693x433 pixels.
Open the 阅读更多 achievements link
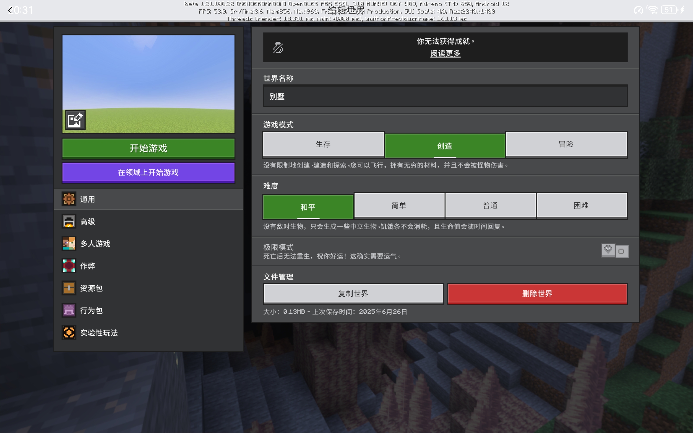445,53
